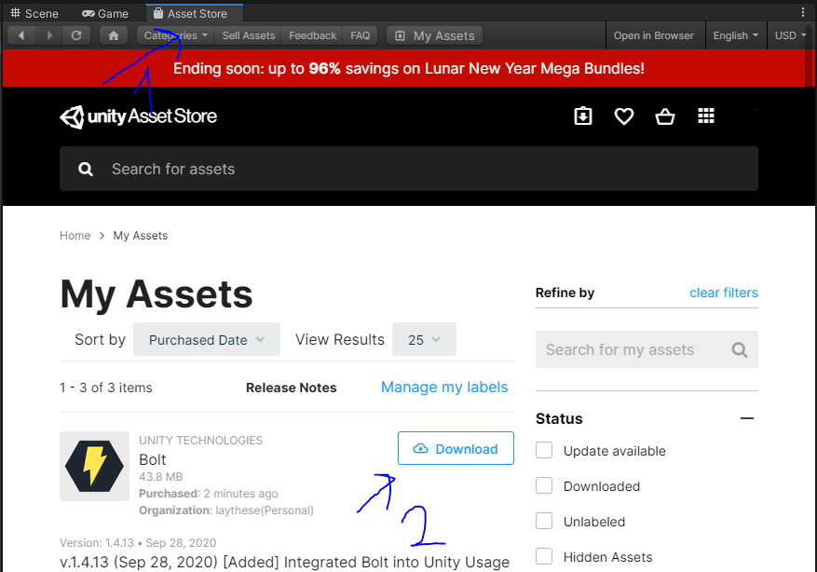Click the '1 - 3 of 3 items' text
The width and height of the screenshot is (817, 572).
tap(106, 388)
